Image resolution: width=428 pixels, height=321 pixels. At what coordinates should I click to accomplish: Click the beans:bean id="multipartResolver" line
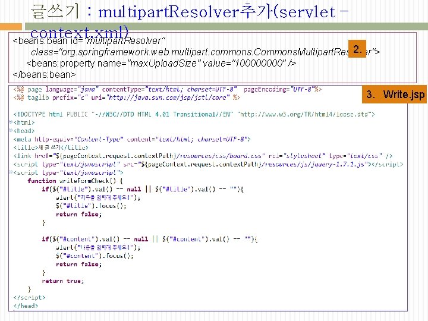click(89, 40)
